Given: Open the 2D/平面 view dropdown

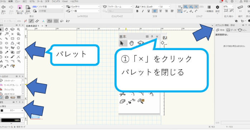Looking at the screenshot, I should pyautogui.click(x=51, y=7).
